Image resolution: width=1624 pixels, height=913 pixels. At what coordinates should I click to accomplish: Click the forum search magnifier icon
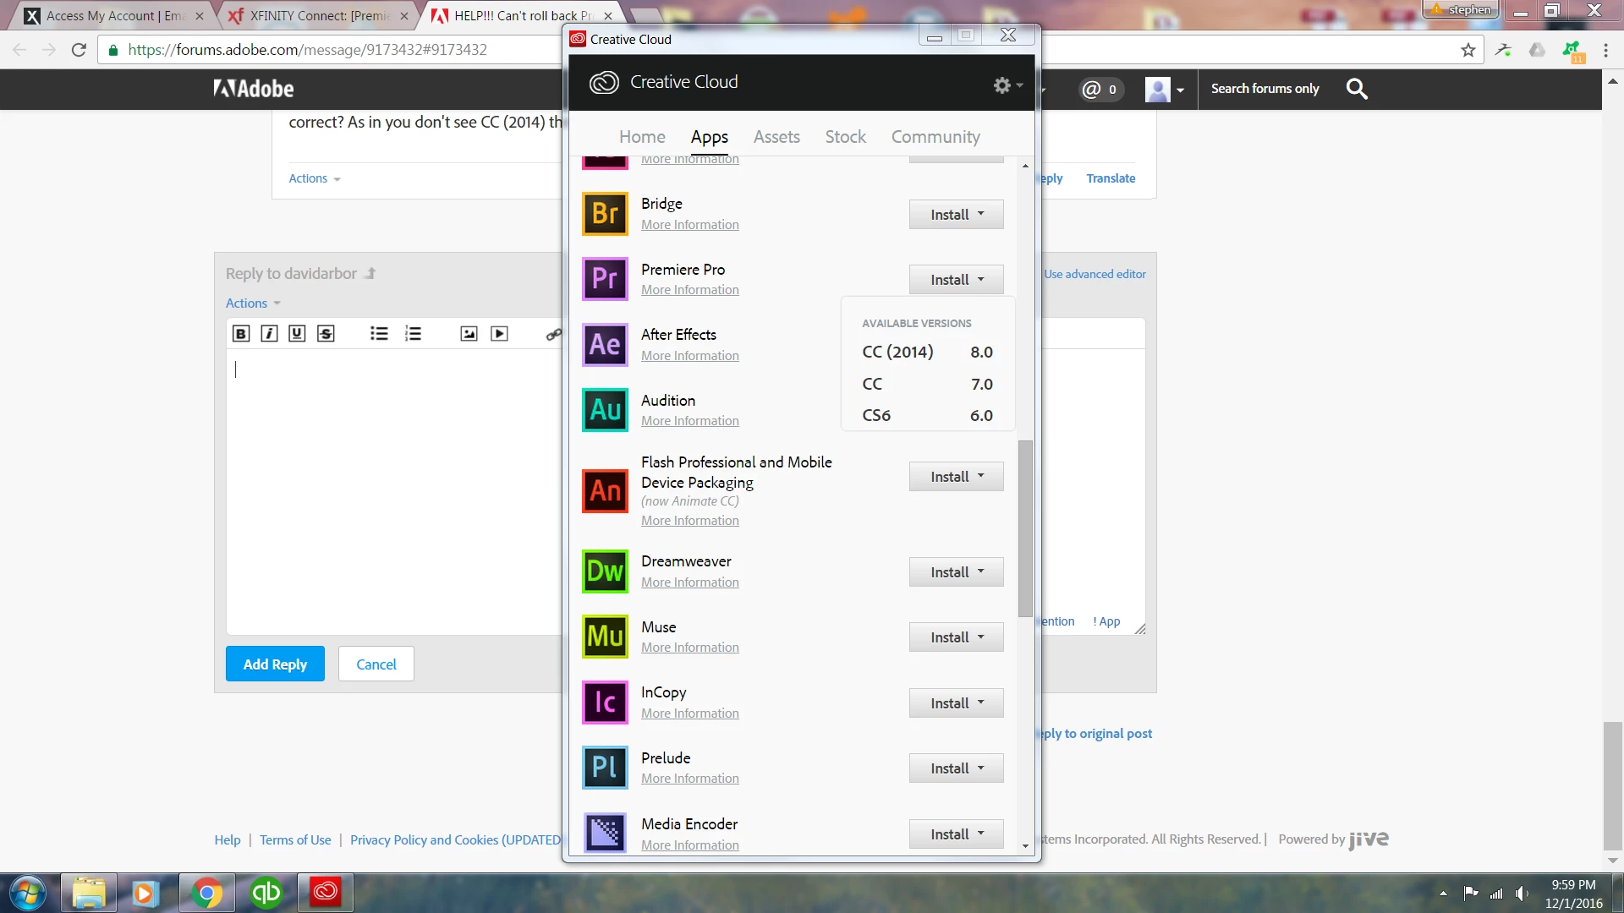(x=1356, y=89)
